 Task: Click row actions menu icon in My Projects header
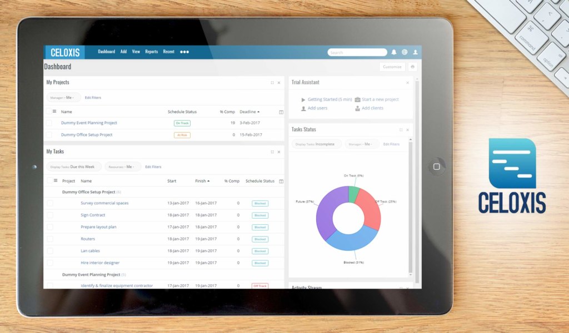click(54, 112)
